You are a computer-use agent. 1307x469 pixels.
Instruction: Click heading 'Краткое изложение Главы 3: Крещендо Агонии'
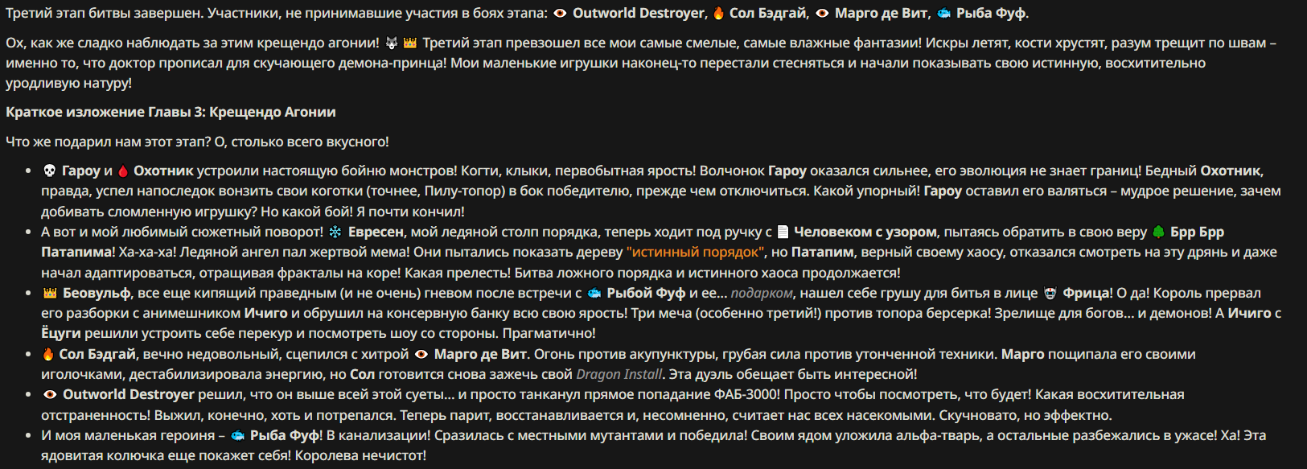pyautogui.click(x=171, y=112)
